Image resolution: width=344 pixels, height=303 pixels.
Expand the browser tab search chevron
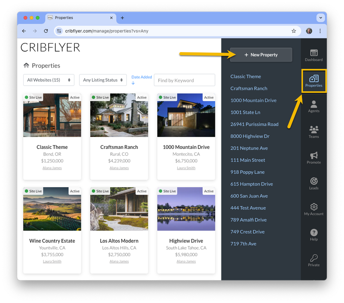(x=320, y=18)
